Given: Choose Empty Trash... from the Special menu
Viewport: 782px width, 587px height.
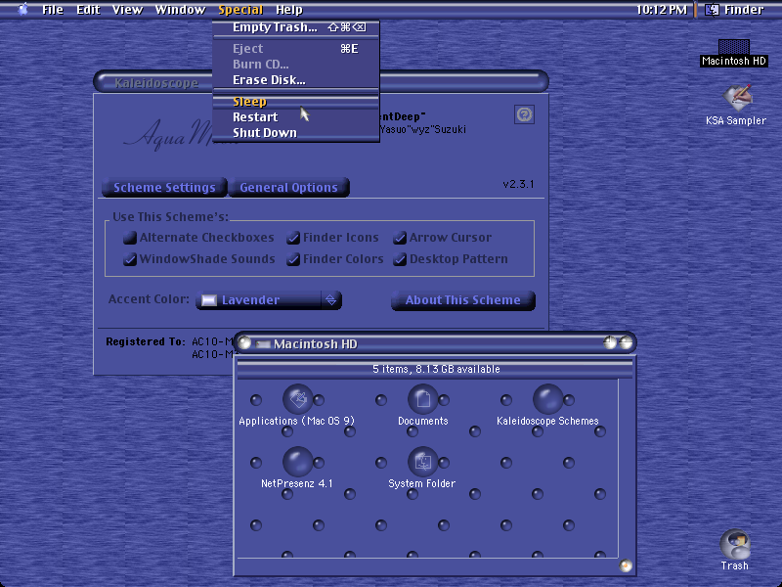Looking at the screenshot, I should [x=296, y=27].
